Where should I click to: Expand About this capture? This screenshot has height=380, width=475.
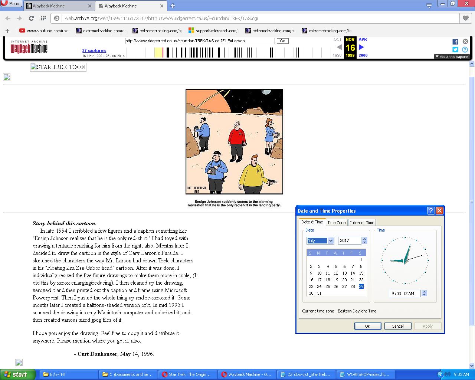click(452, 57)
